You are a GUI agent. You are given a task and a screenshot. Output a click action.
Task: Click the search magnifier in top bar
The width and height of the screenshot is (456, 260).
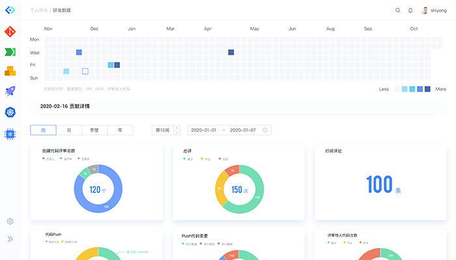(398, 10)
